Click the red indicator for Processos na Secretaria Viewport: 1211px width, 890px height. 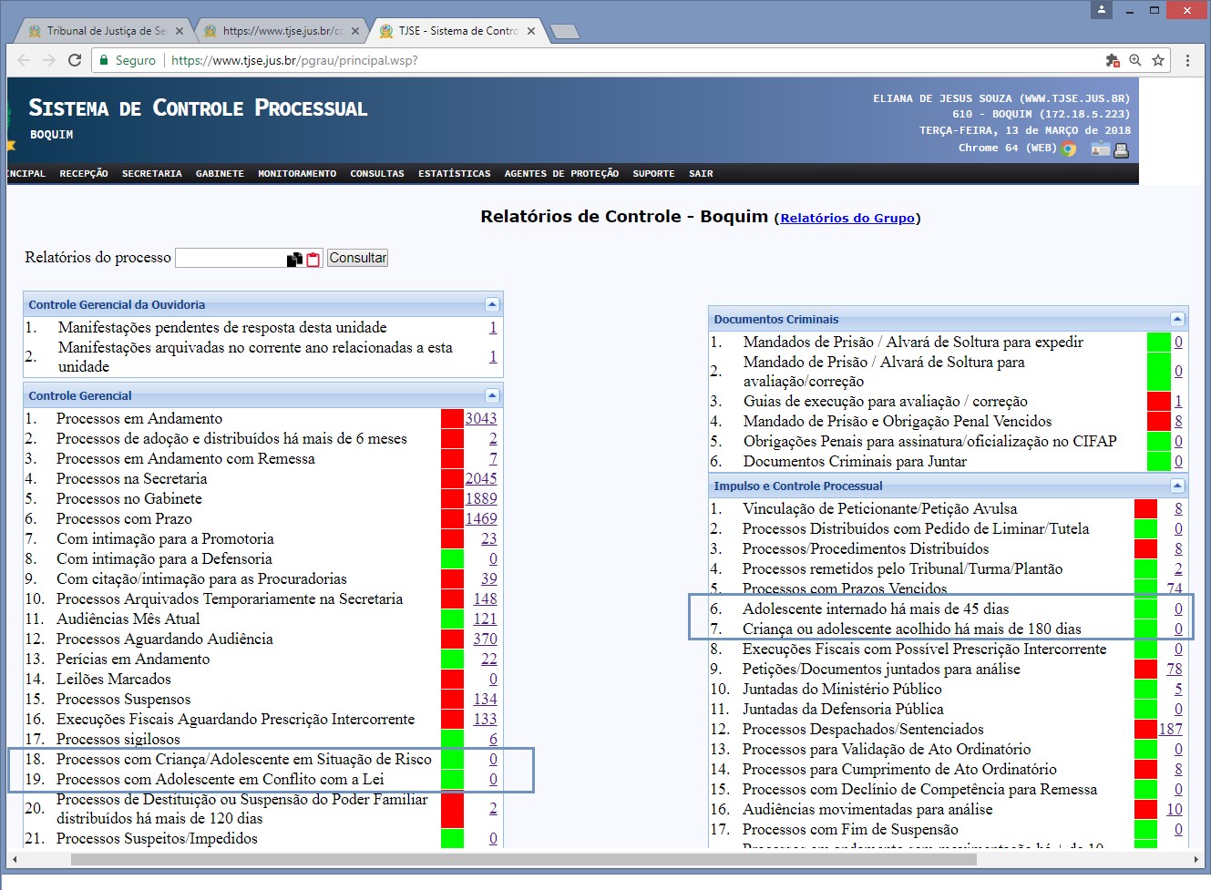pyautogui.click(x=452, y=478)
